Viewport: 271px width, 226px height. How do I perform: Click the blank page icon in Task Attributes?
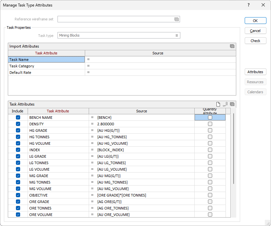218,104
